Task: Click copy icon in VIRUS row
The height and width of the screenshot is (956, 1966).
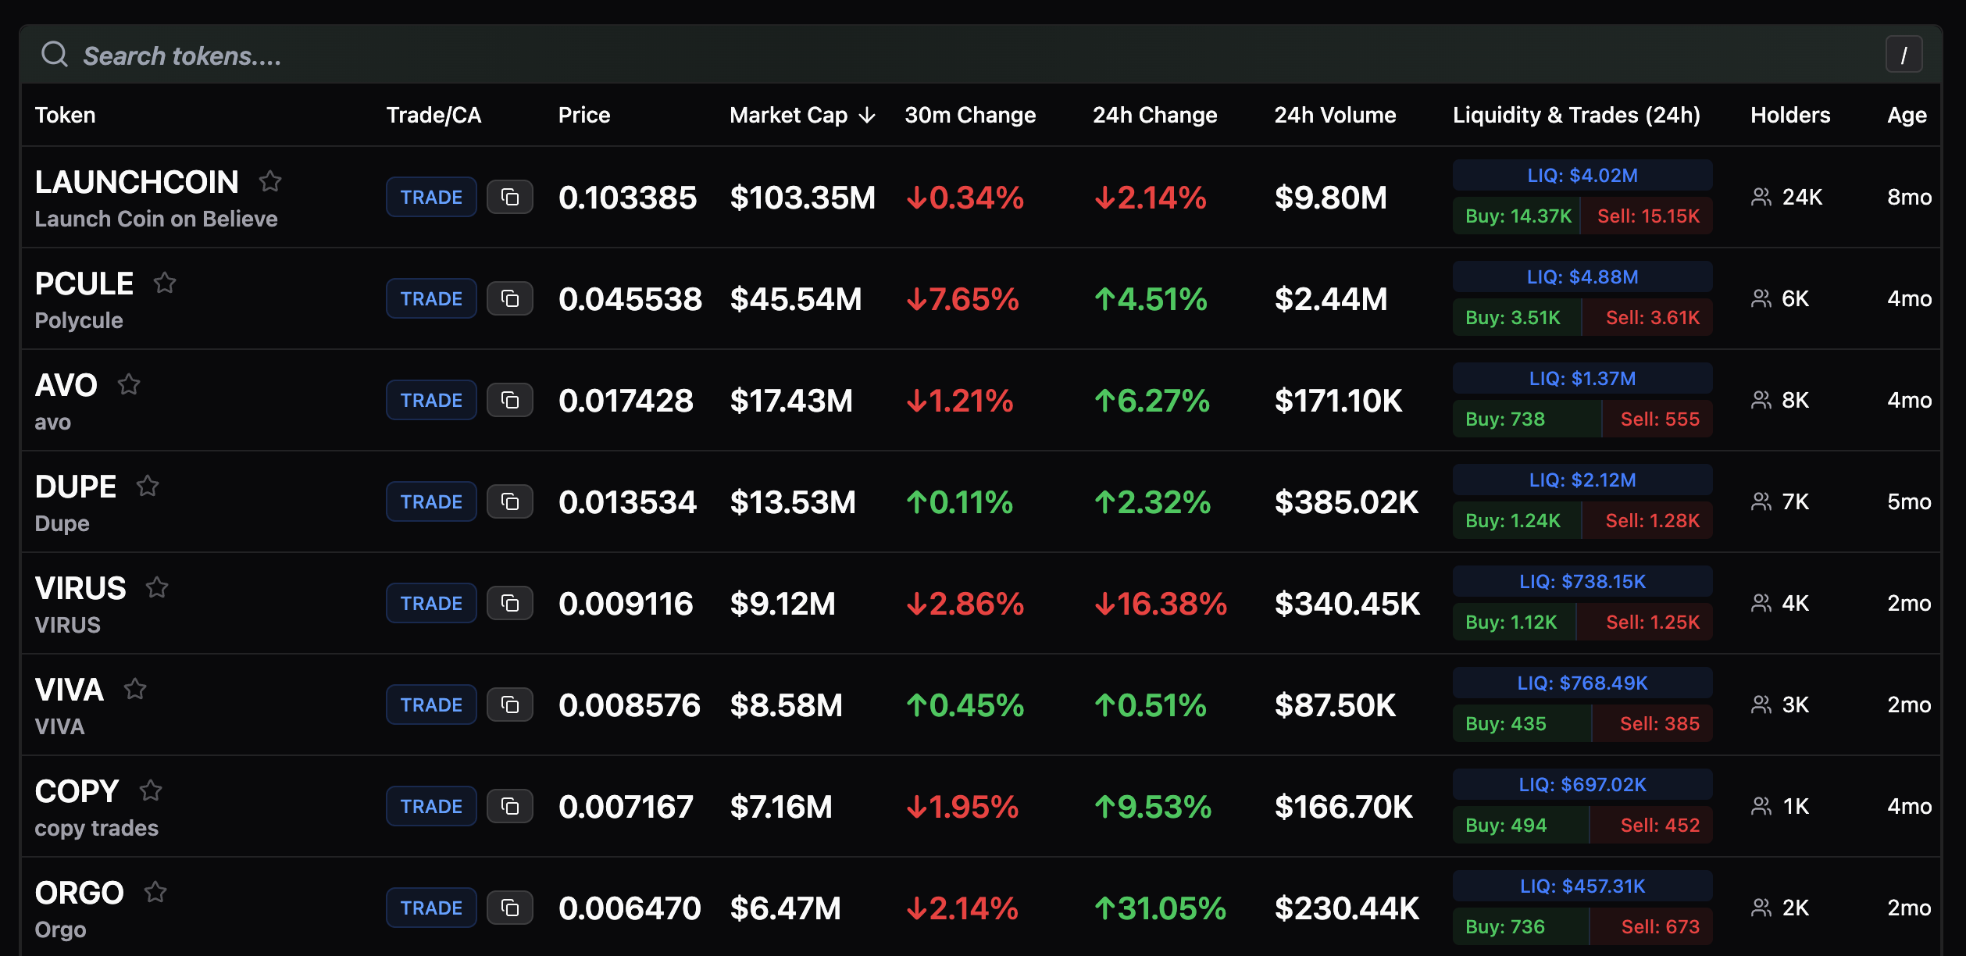Action: [x=509, y=603]
